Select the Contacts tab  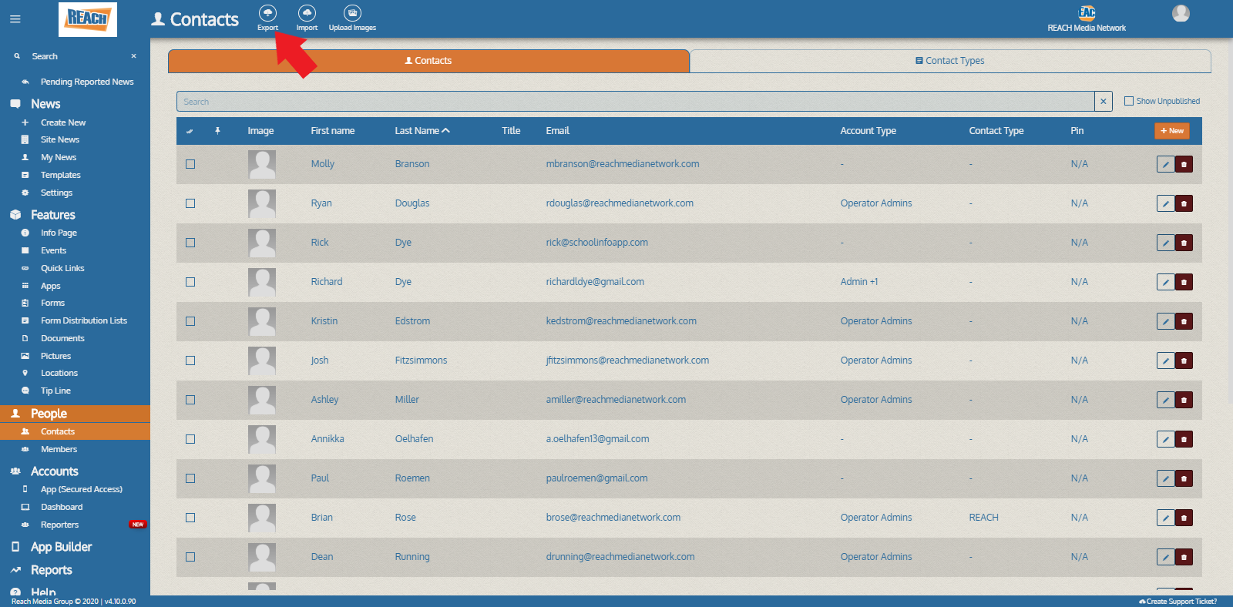click(x=428, y=61)
